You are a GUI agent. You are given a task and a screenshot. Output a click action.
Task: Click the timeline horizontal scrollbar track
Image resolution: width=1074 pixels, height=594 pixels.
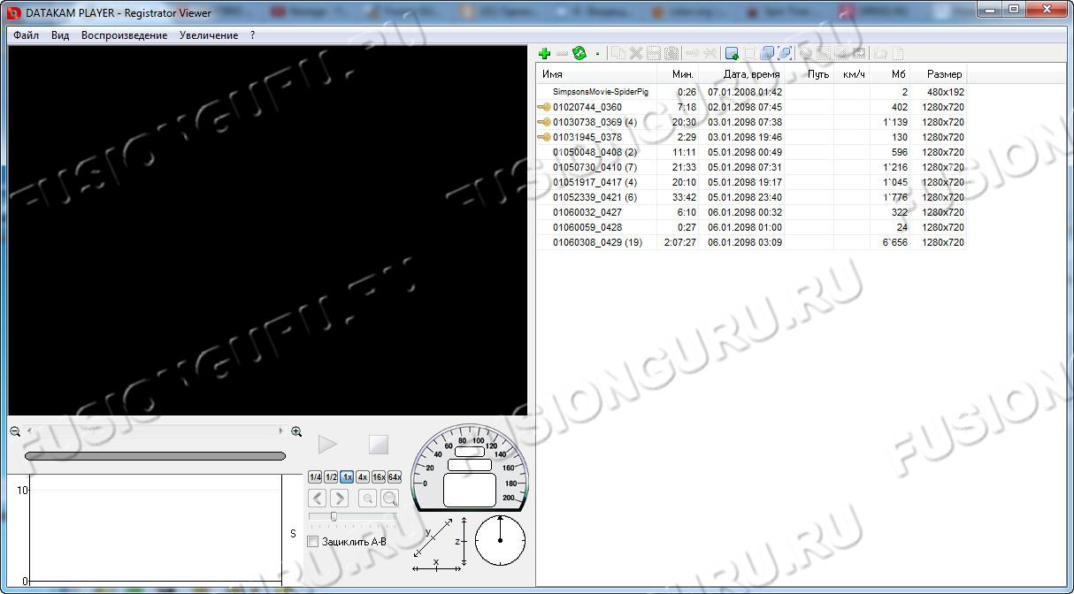pos(156,431)
